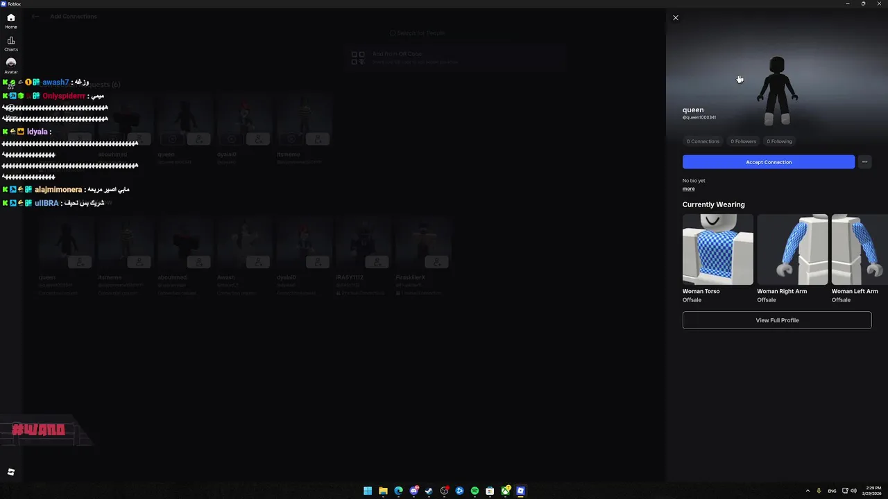The height and width of the screenshot is (499, 888).
Task: Click the Offsale label under Woman Torso
Action: tap(692, 300)
